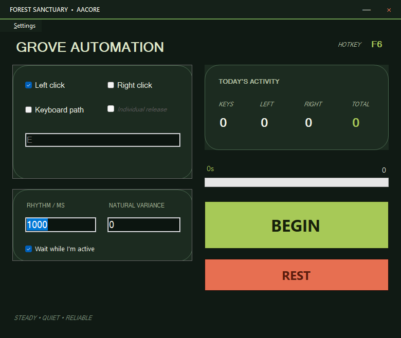
Task: Tick the Keyboard path checkbox
Action: click(x=28, y=110)
